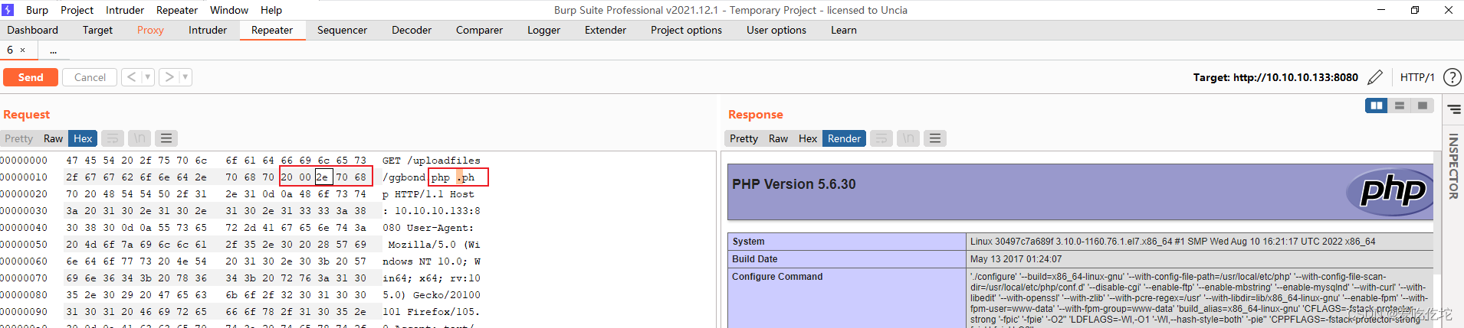Open the Project menu
The image size is (1464, 328).
click(x=77, y=10)
